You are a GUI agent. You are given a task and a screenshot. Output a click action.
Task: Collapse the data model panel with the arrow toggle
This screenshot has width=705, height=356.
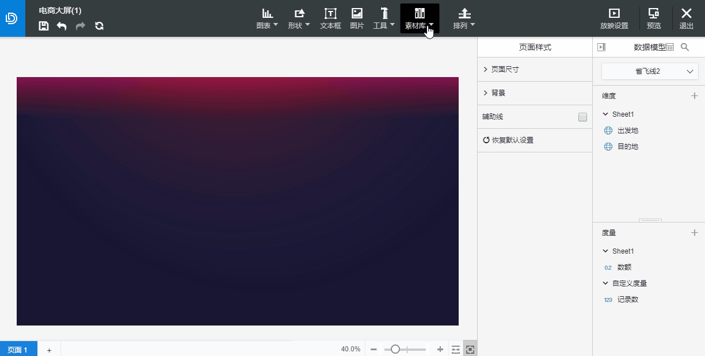[x=601, y=47]
